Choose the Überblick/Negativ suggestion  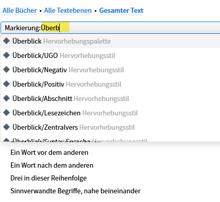point(111,70)
